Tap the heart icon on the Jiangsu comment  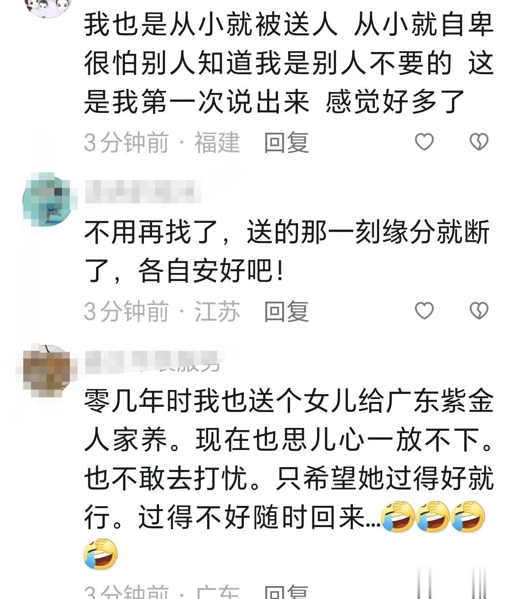coord(424,311)
